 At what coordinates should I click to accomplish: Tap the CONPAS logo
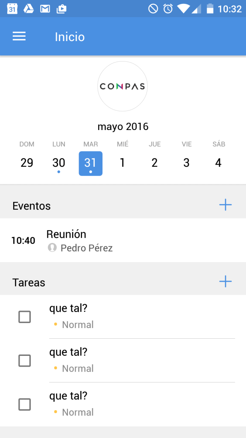click(x=123, y=86)
